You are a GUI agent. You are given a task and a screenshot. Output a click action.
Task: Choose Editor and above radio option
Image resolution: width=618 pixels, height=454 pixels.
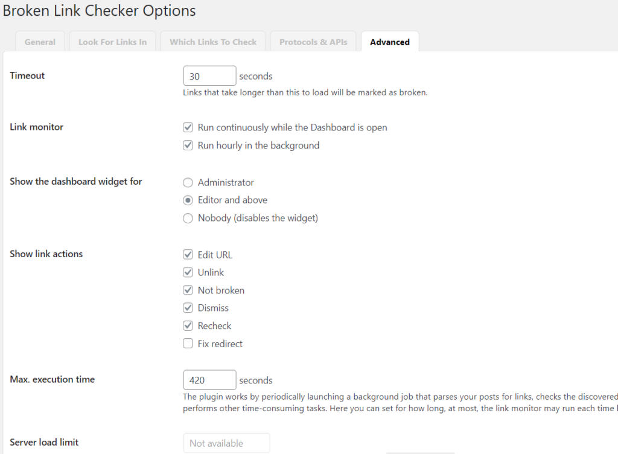pyautogui.click(x=188, y=200)
